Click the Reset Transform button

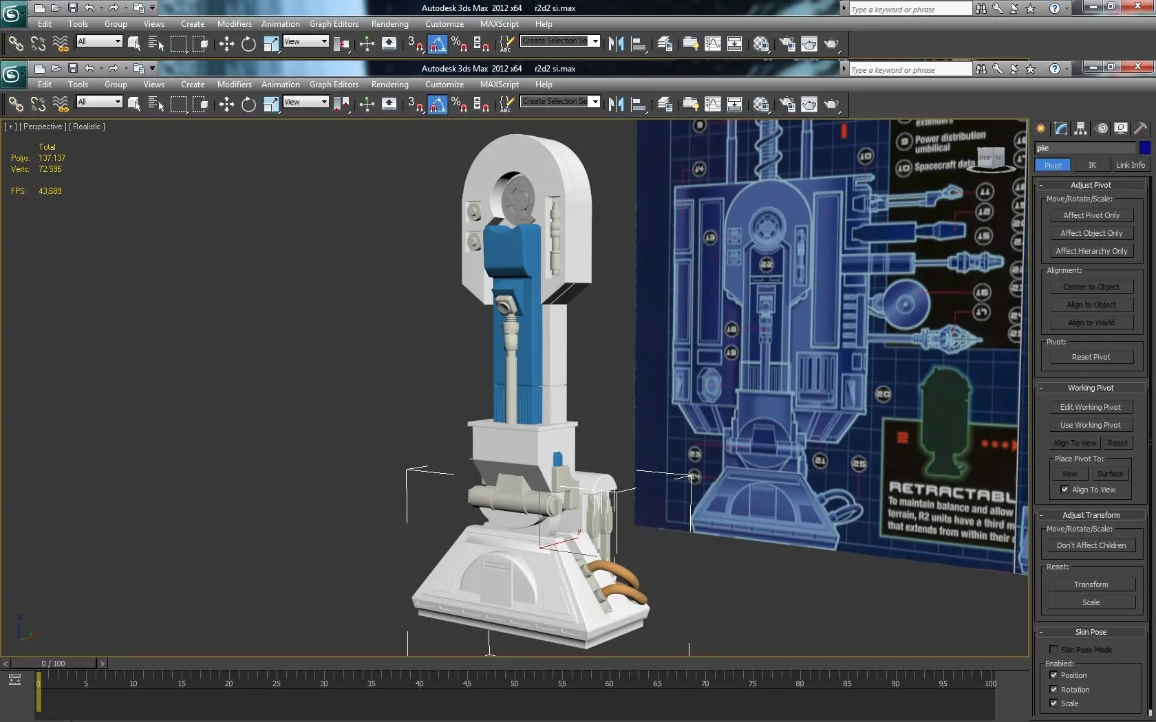click(x=1091, y=584)
